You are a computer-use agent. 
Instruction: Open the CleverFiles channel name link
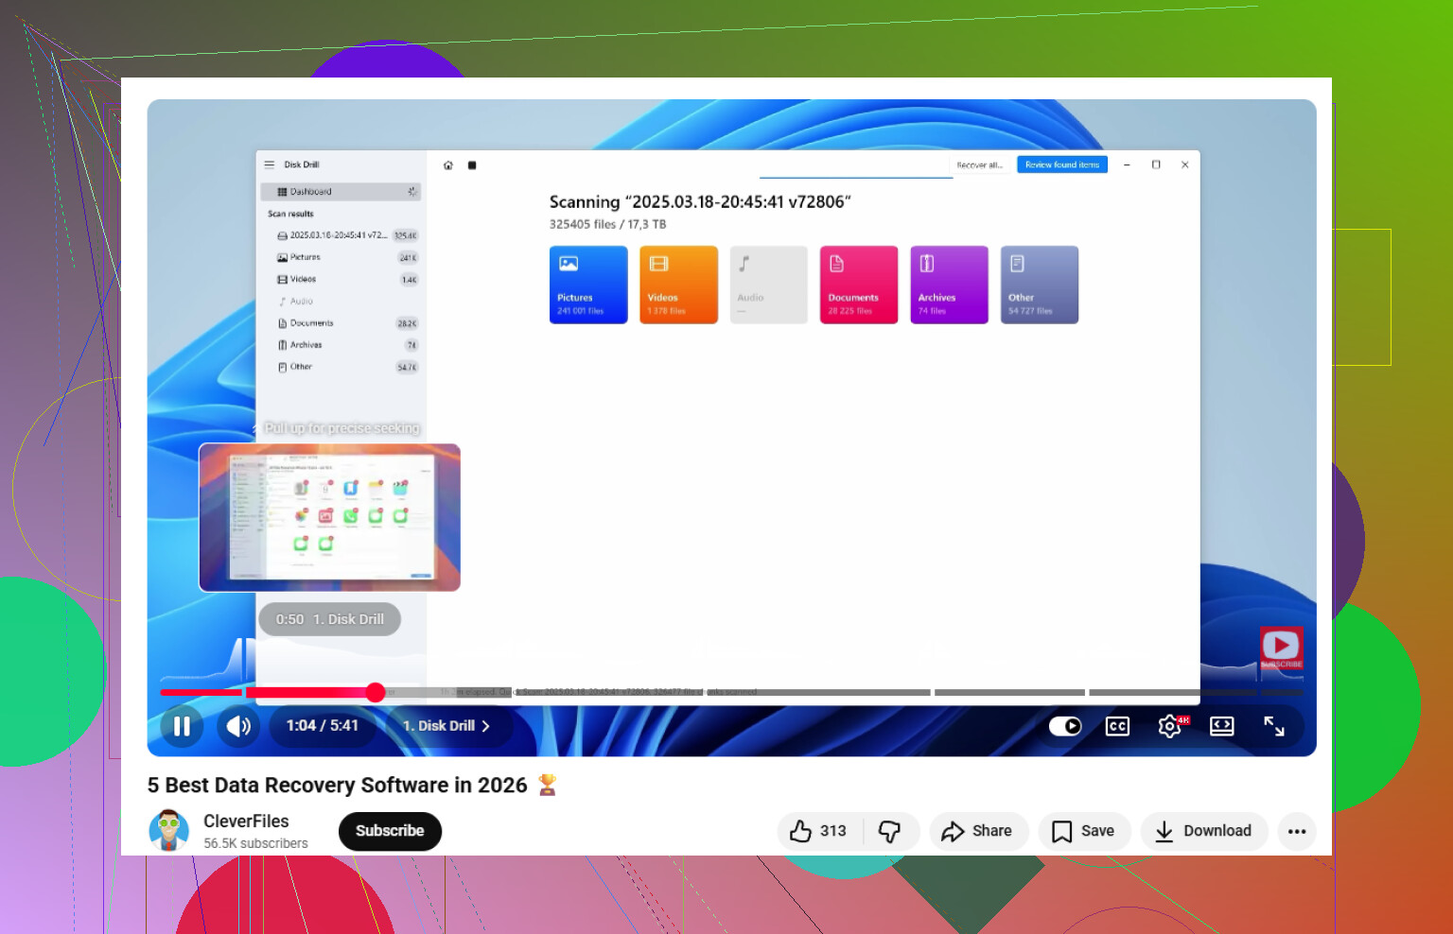tap(246, 822)
